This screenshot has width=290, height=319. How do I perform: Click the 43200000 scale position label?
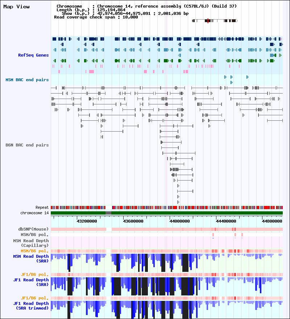(x=87, y=221)
